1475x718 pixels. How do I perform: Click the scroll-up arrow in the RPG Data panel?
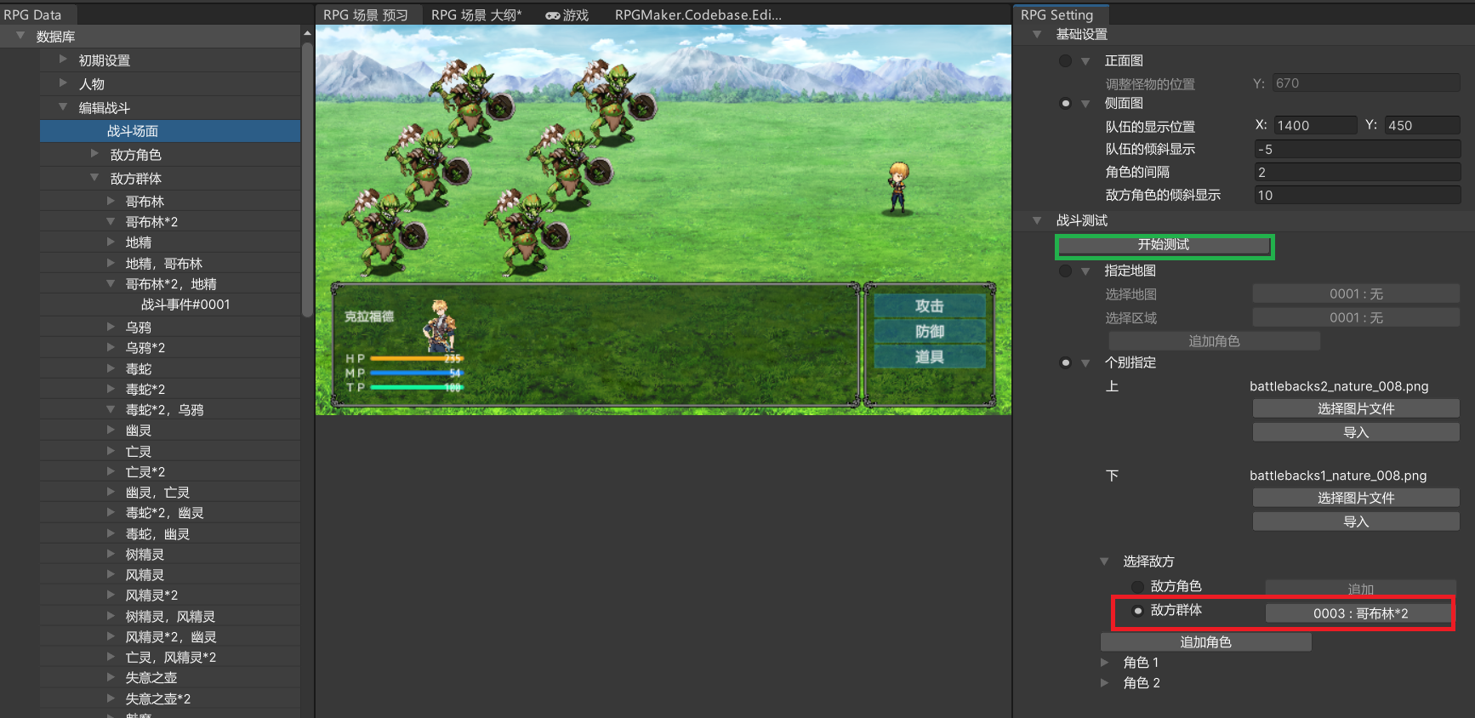tap(307, 33)
